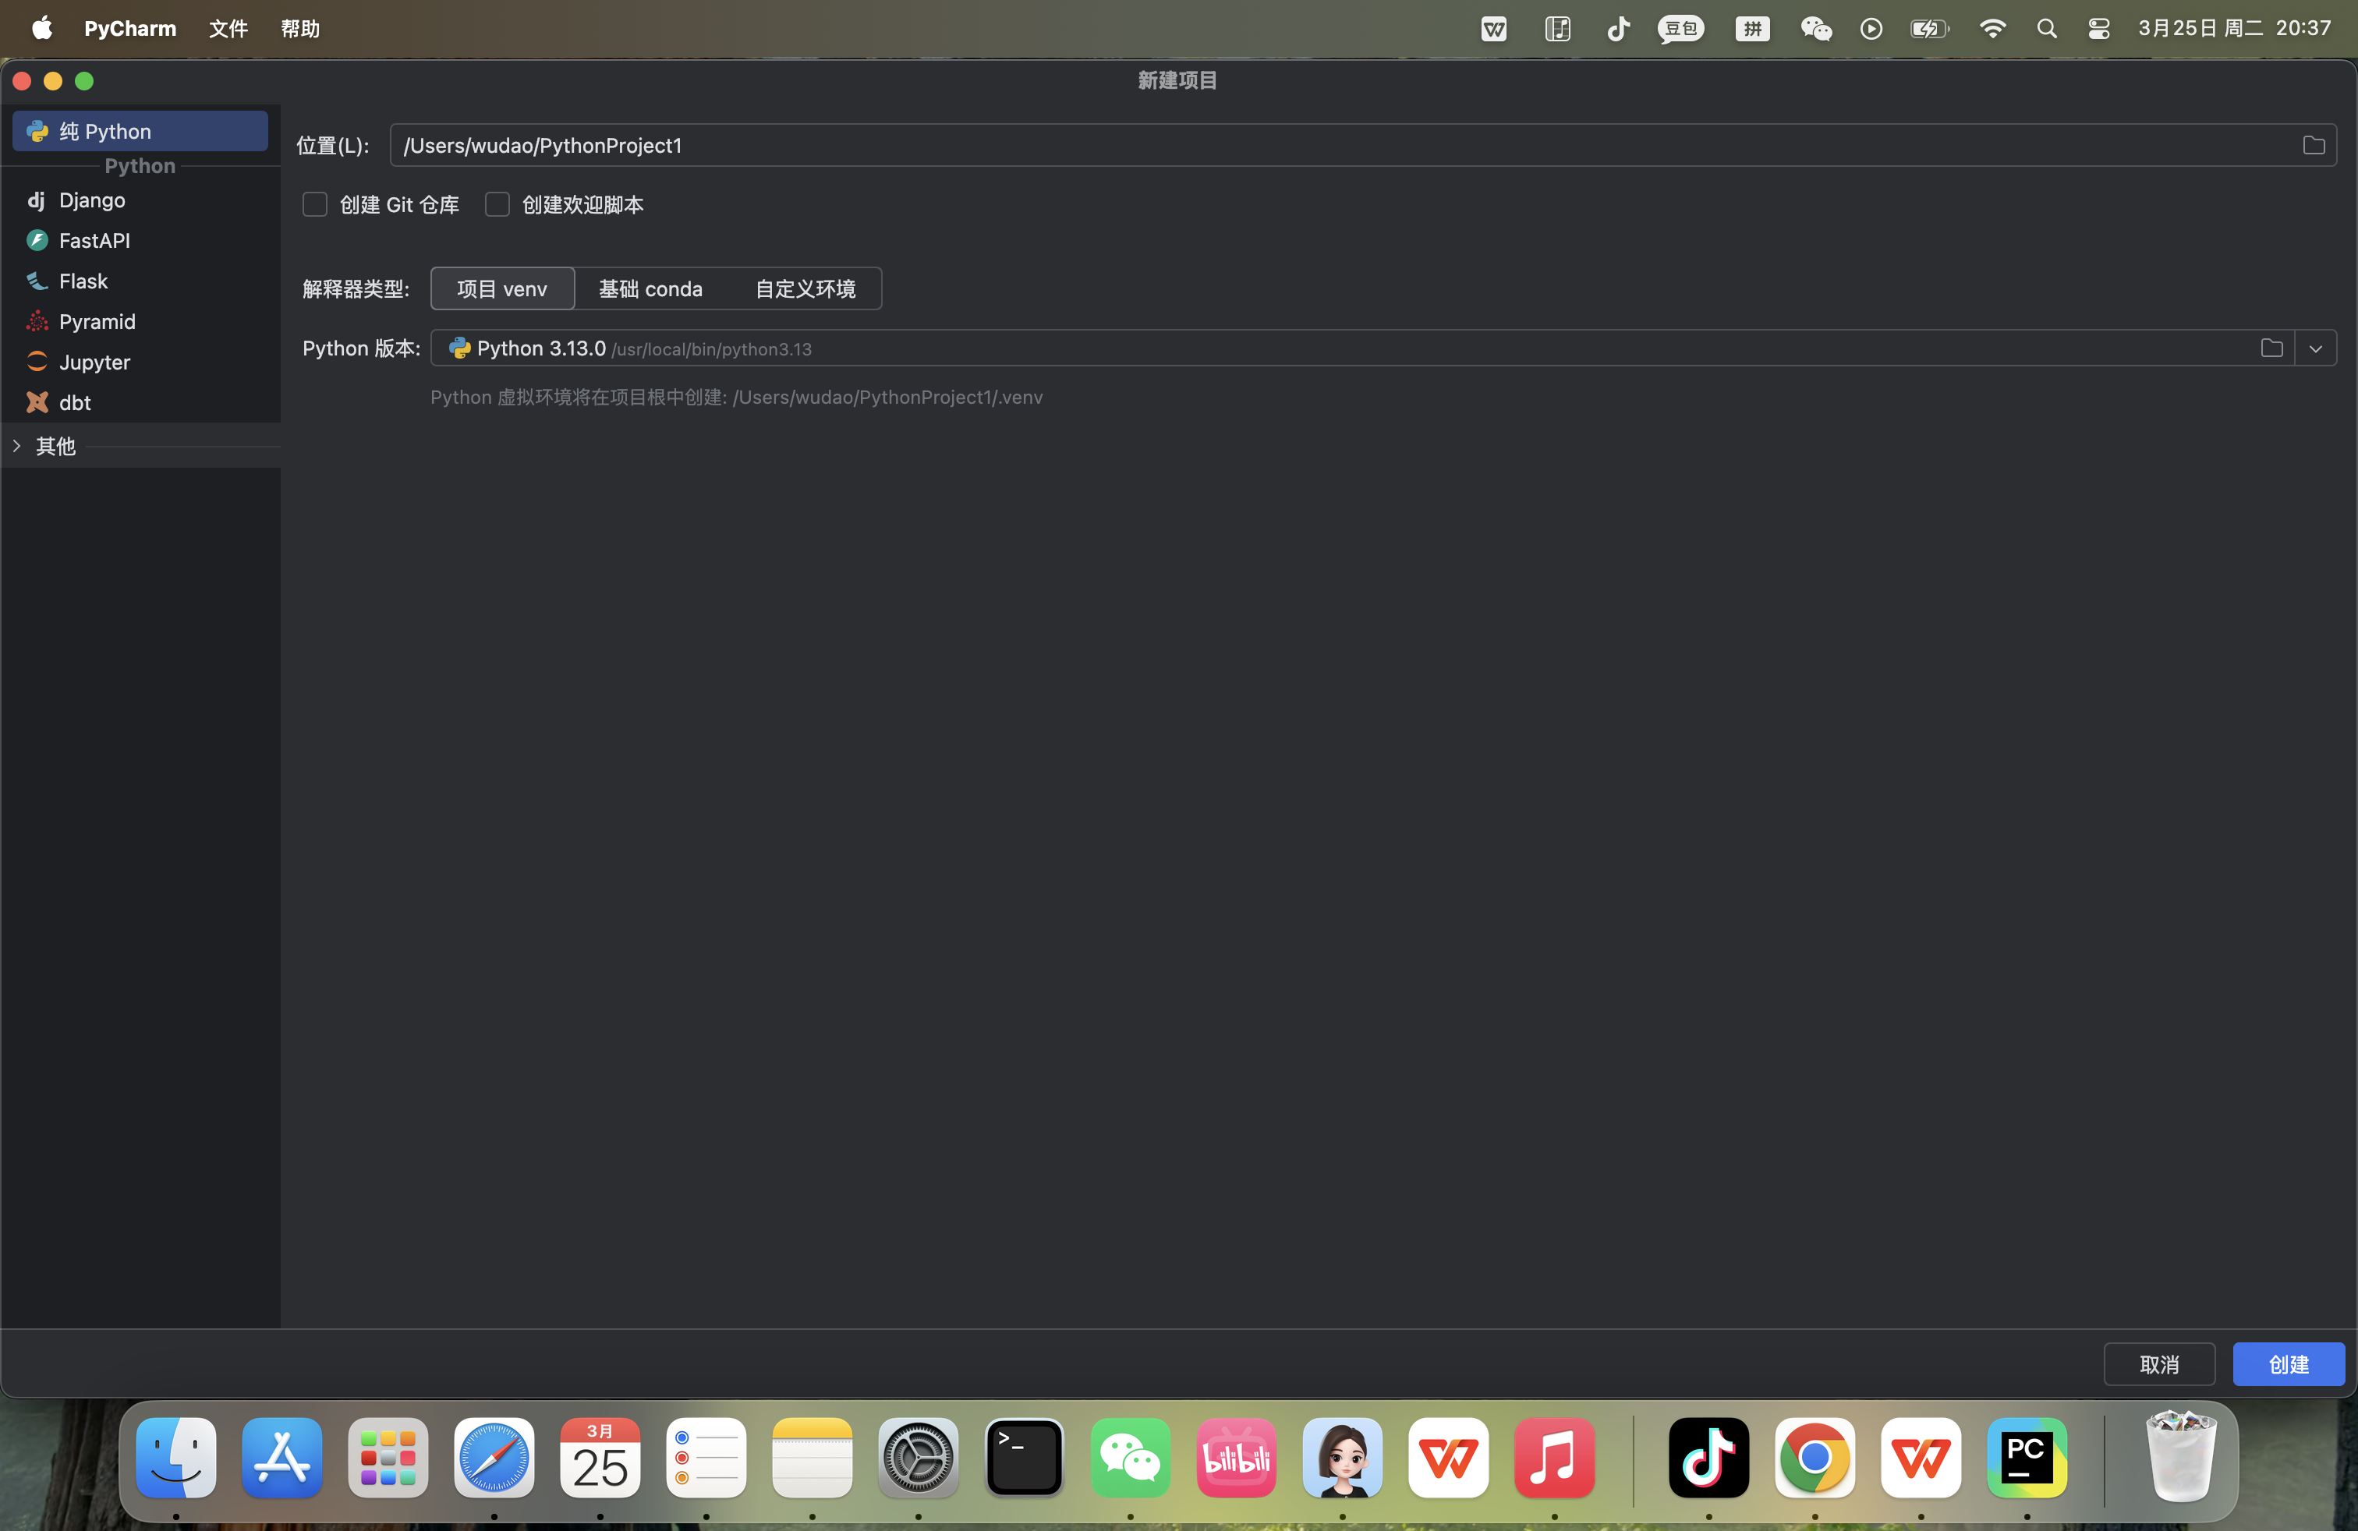Open the Python version dropdown arrow
The width and height of the screenshot is (2358, 1531).
[2315, 348]
